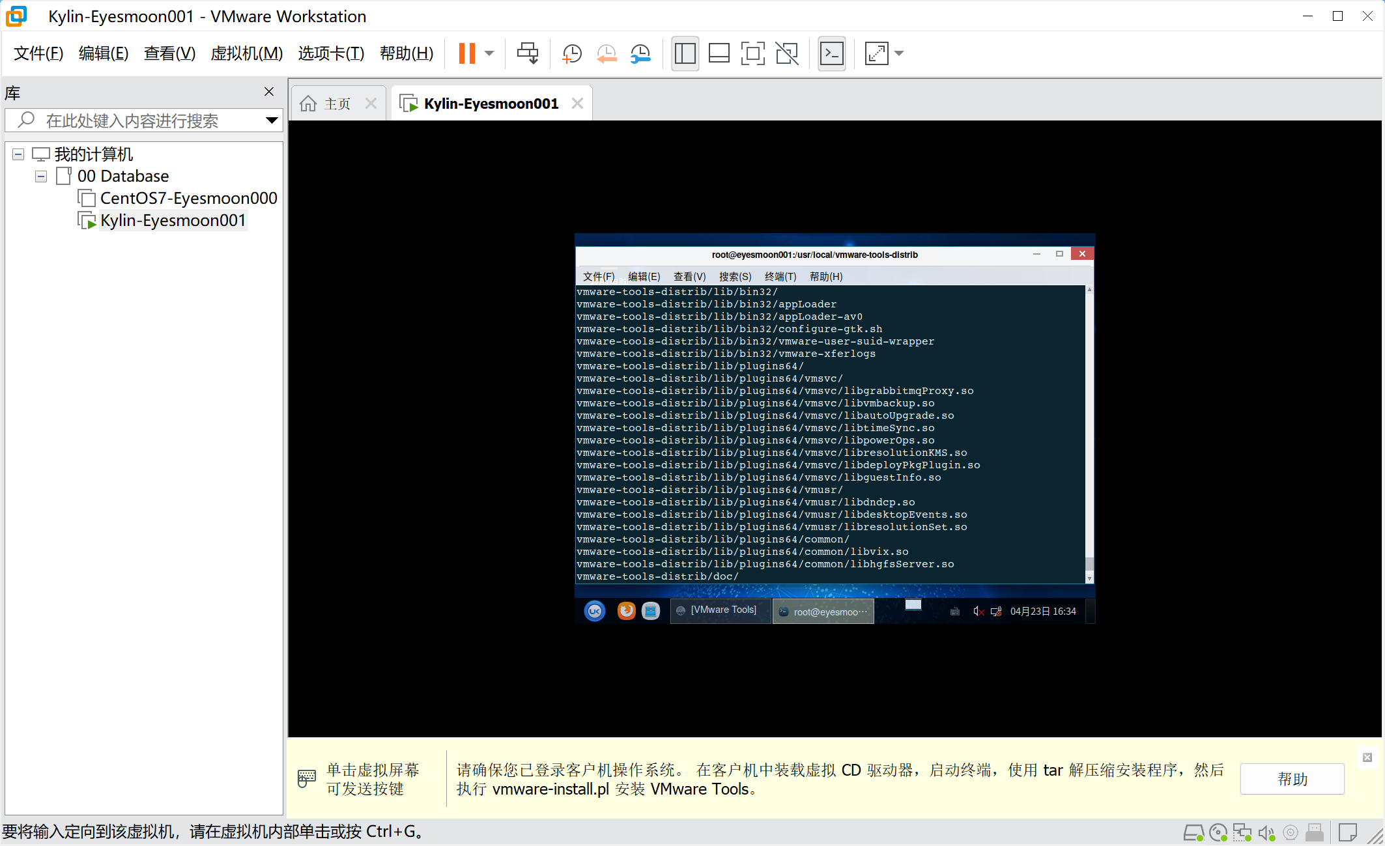This screenshot has height=846, width=1385.
Task: Click the sound card status icon
Action: pos(1266,833)
